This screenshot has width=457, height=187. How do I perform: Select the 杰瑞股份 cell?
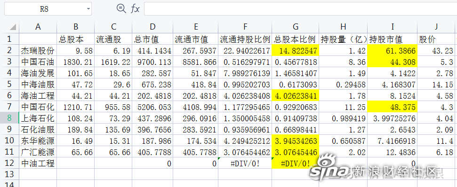coord(38,50)
